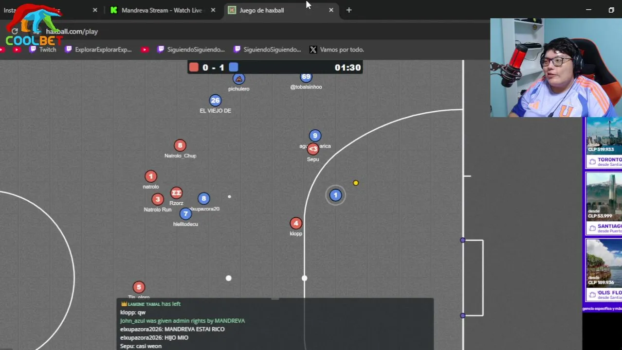Switch to Mandreva Stream browser tab
Image resolution: width=622 pixels, height=350 pixels.
tap(162, 10)
